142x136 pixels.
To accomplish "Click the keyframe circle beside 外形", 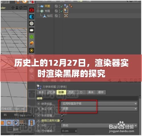I will tap(39, 126).
